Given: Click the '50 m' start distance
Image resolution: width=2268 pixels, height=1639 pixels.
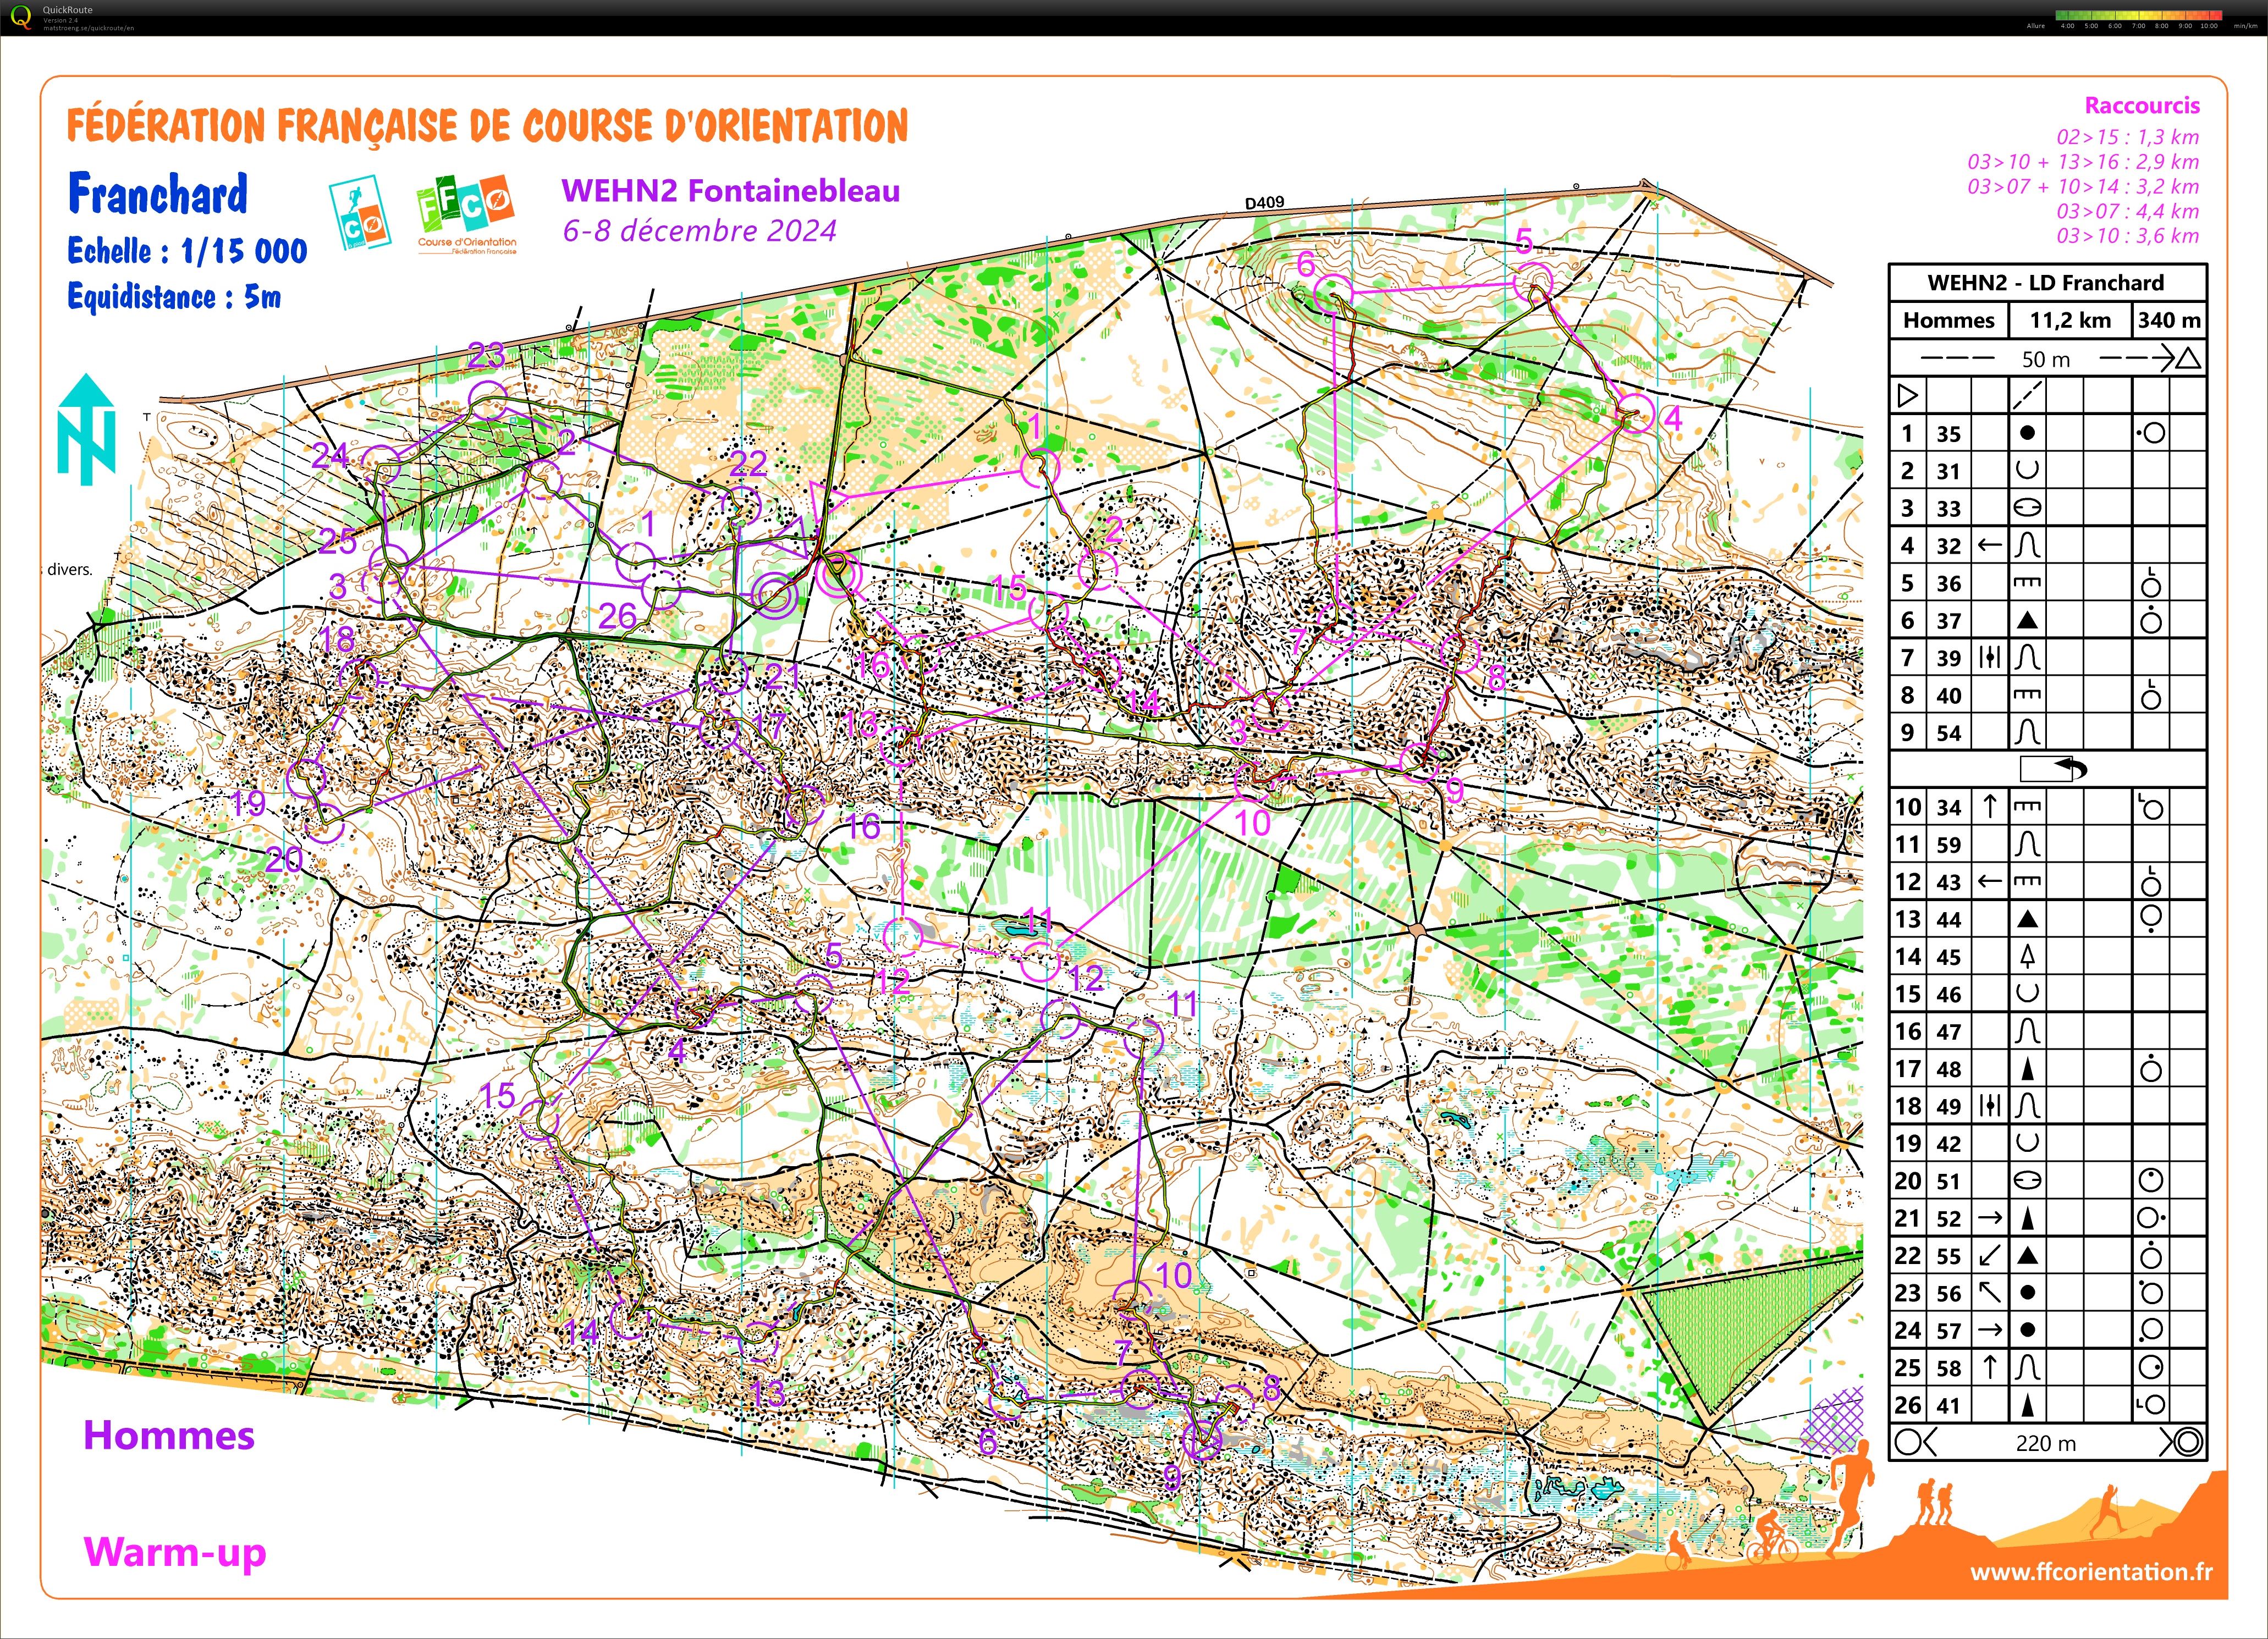Looking at the screenshot, I should pos(2046,359).
